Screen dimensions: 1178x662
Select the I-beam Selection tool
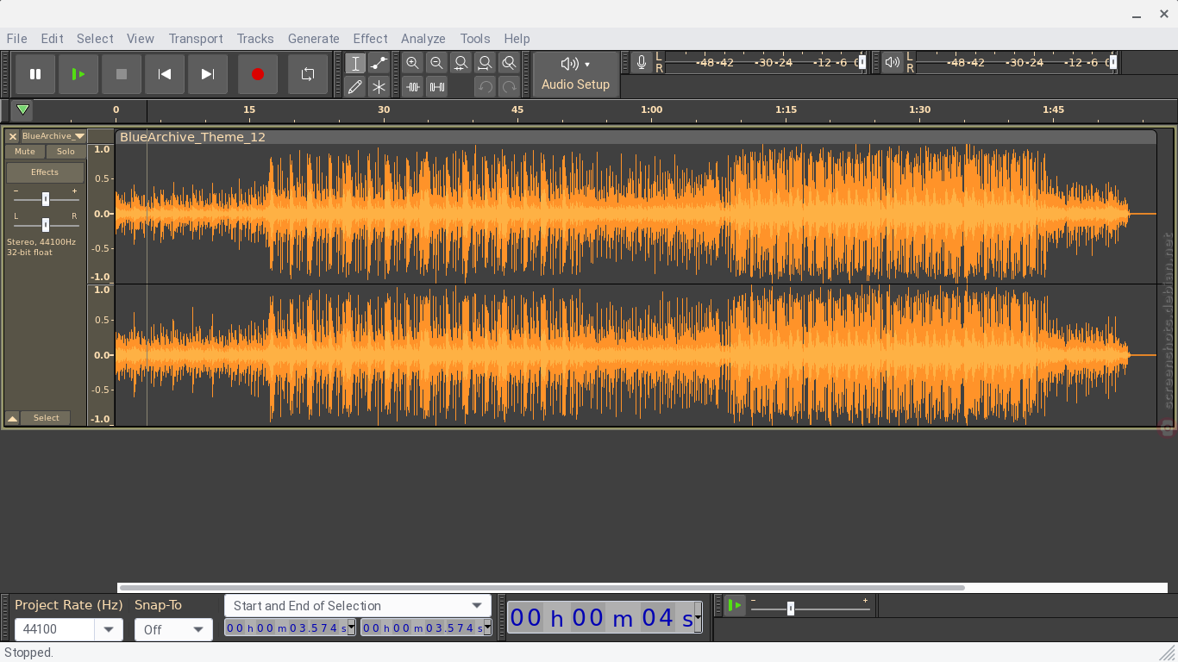click(355, 63)
